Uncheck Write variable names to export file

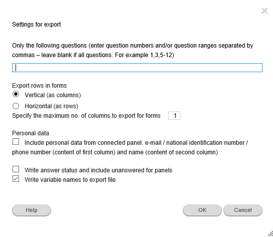(16, 179)
